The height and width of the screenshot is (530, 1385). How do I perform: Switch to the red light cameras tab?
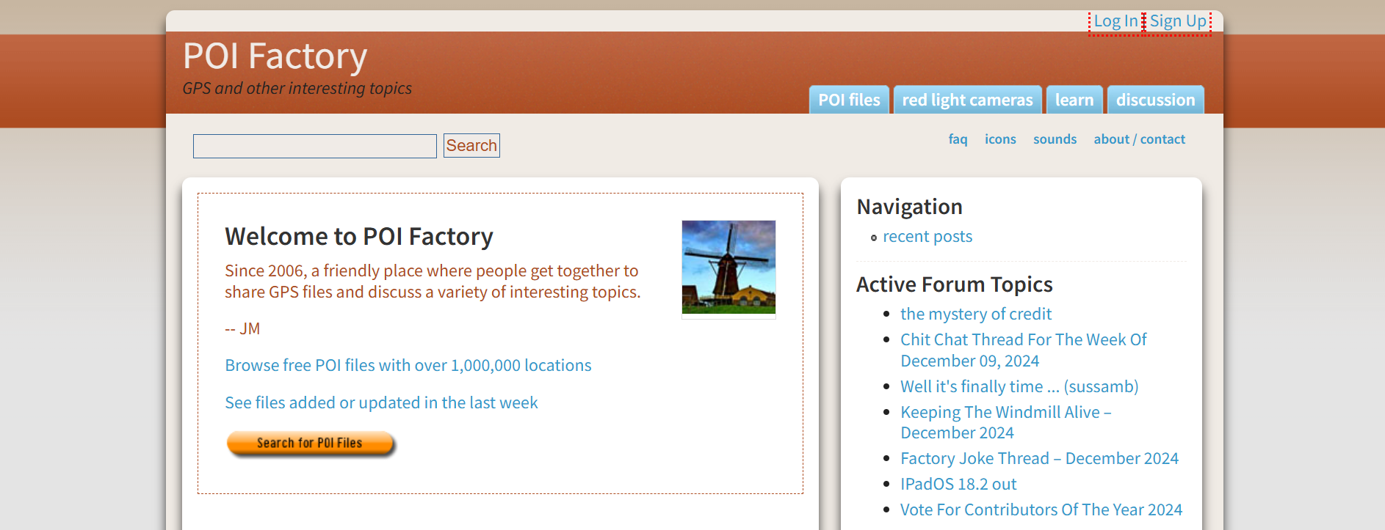coord(967,100)
